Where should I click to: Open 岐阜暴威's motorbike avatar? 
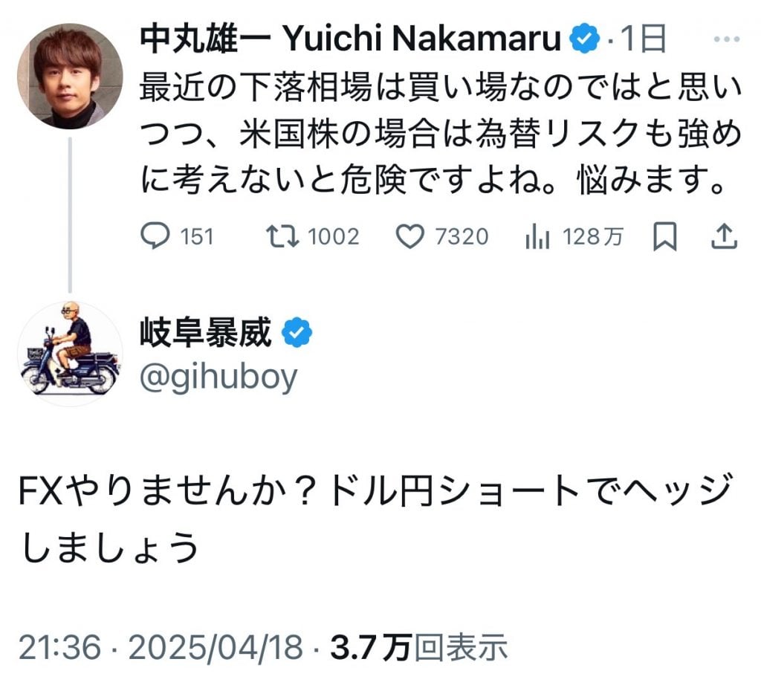[x=70, y=354]
